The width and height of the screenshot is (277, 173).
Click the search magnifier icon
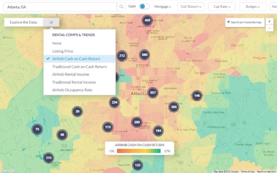click(x=121, y=7)
